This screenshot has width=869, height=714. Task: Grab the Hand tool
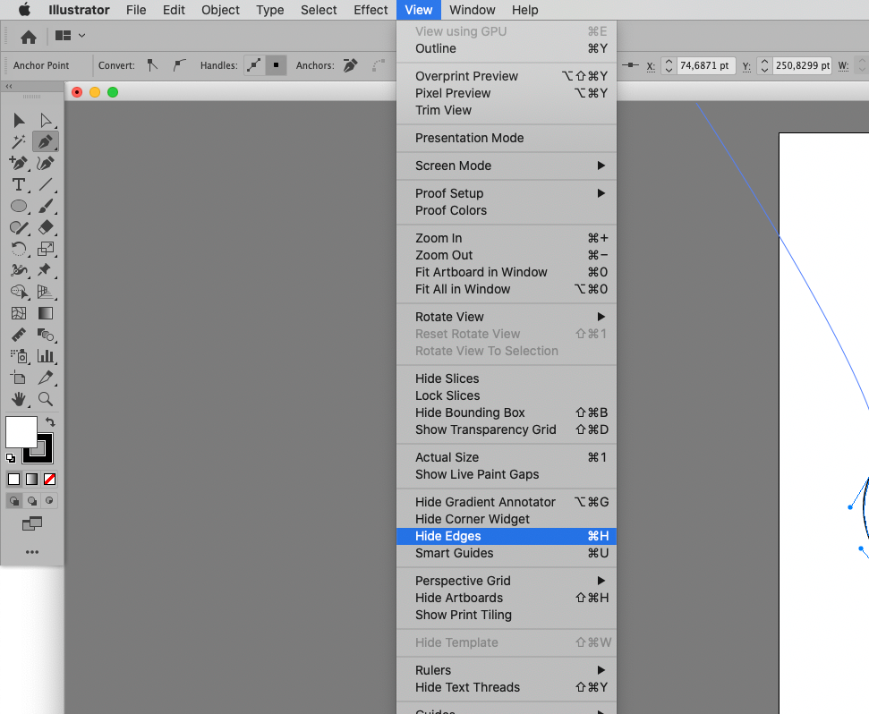[18, 399]
